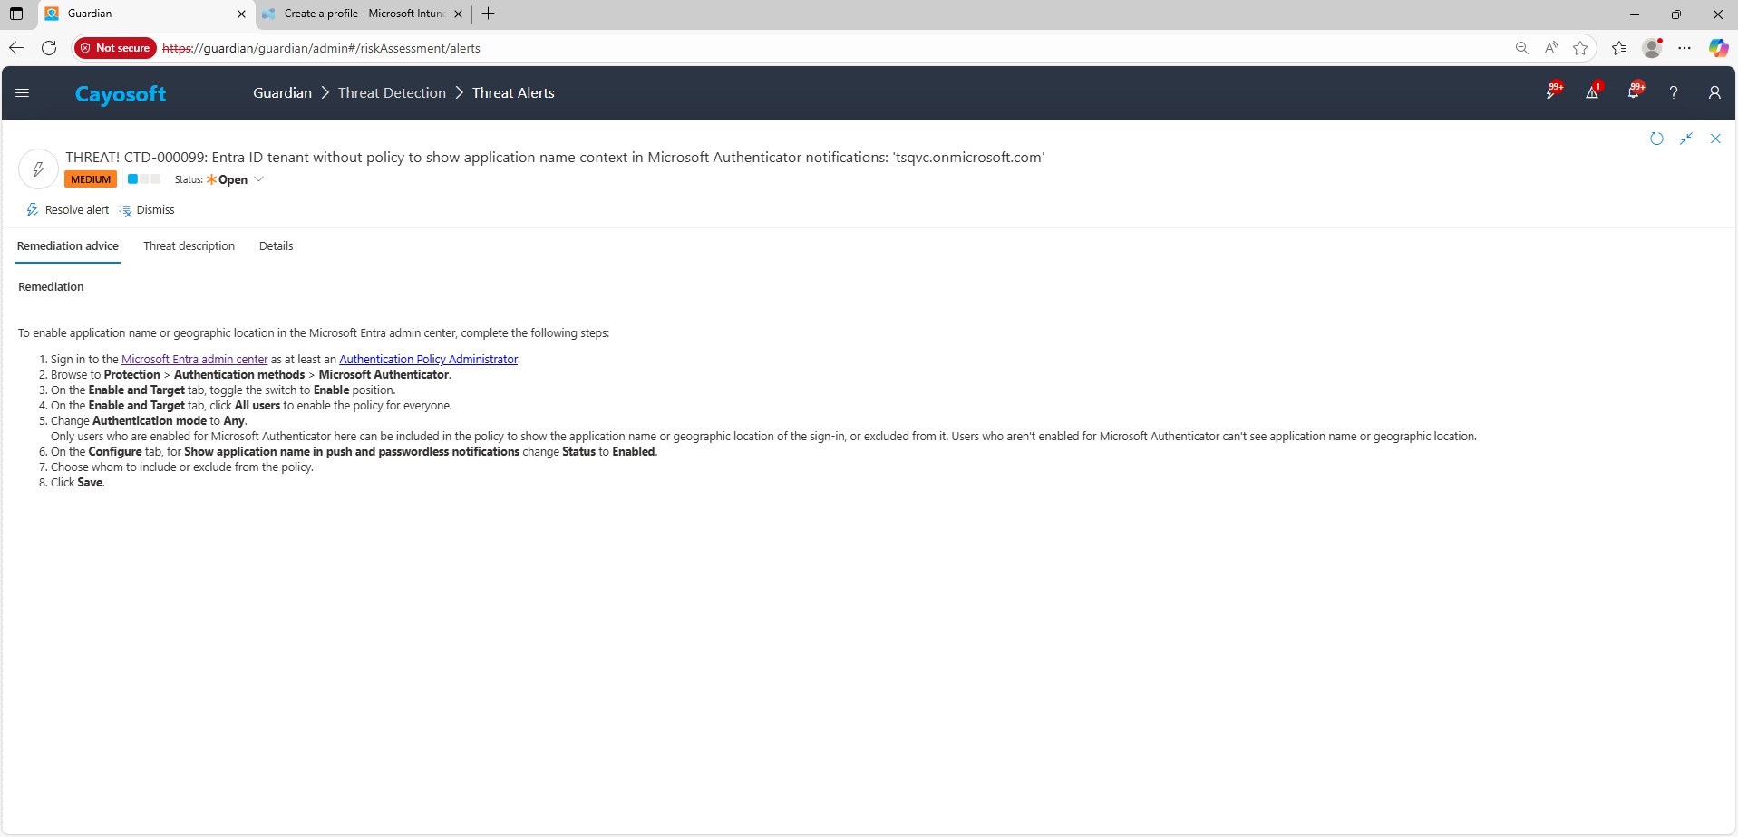
Task: Click the warning triangle icon with 1 badge
Action: pos(1592,92)
